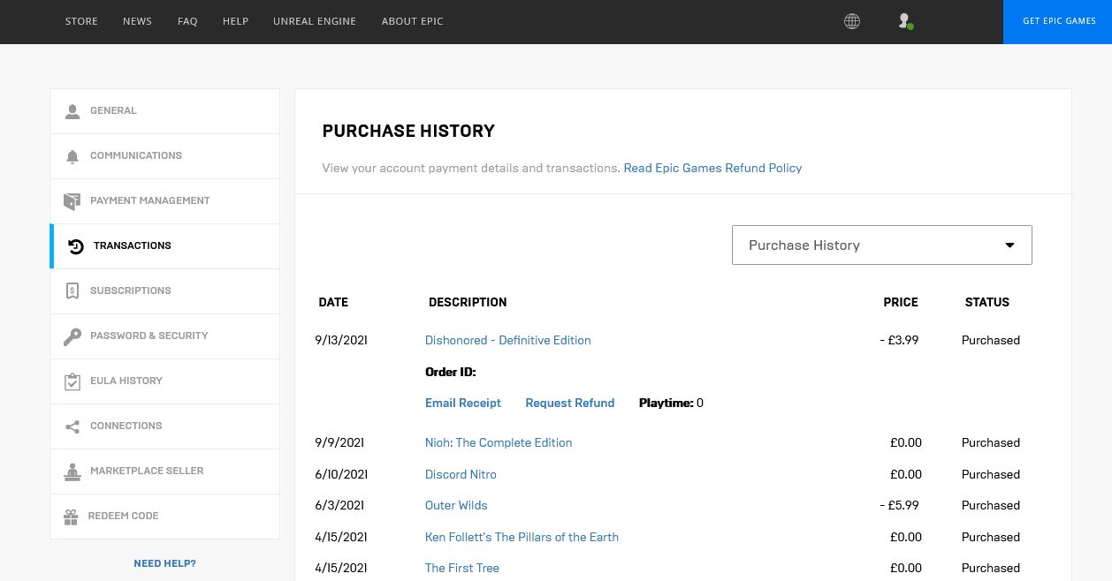Open the Purchase History filter dropdown

(x=881, y=245)
